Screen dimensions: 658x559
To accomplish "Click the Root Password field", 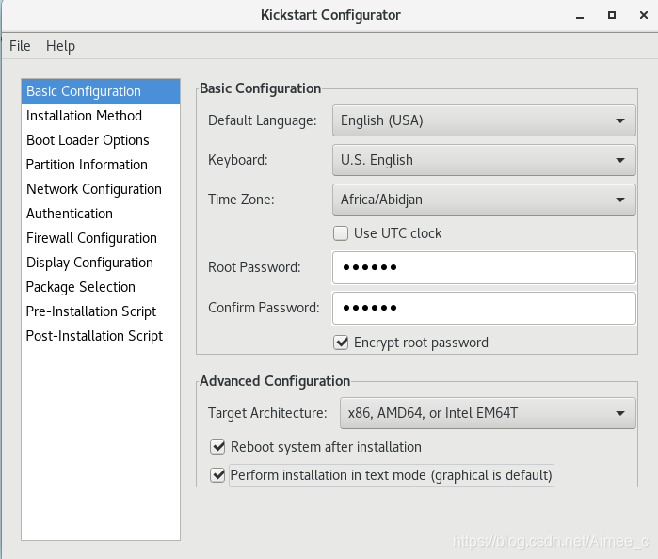I will coord(484,267).
